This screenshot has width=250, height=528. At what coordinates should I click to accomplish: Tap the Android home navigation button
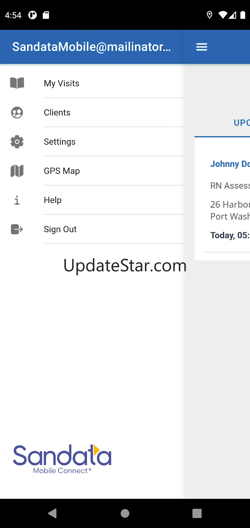point(125,513)
